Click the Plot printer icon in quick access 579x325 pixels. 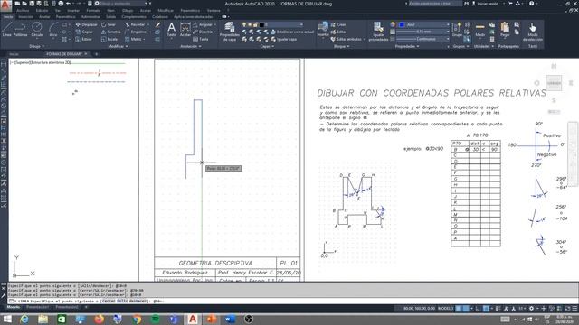[61, 4]
